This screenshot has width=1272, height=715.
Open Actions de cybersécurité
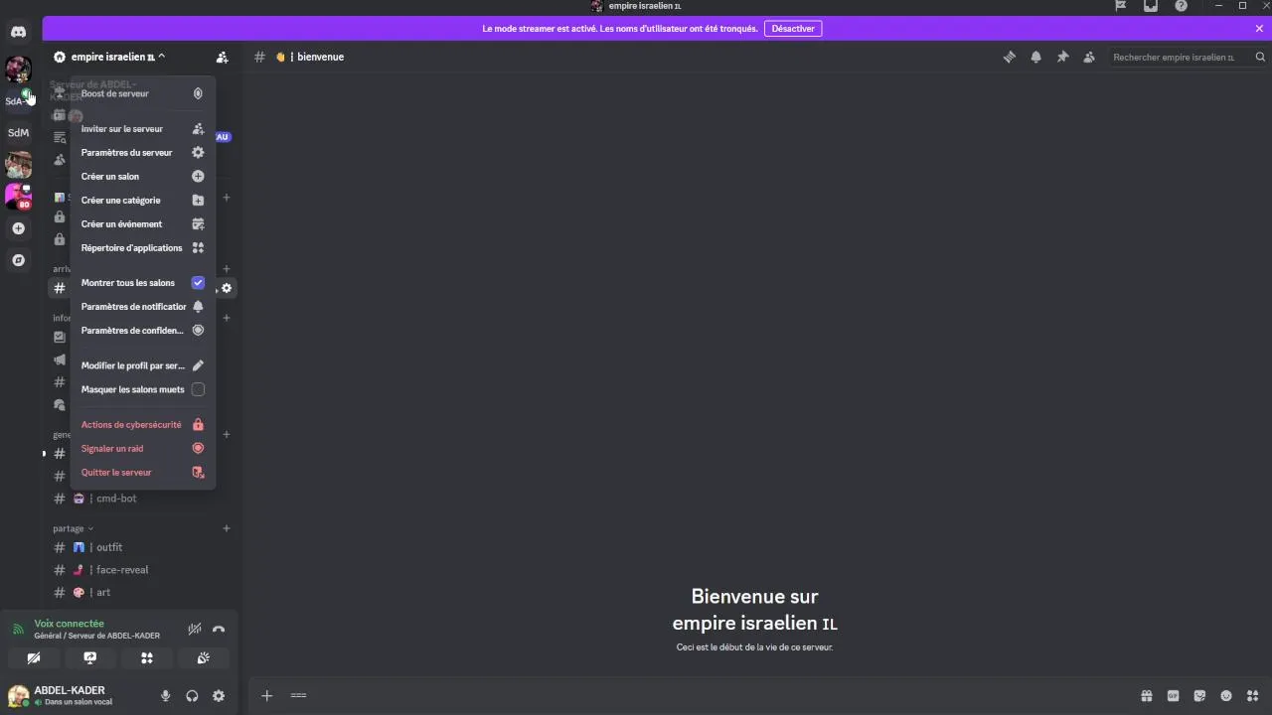click(x=142, y=425)
